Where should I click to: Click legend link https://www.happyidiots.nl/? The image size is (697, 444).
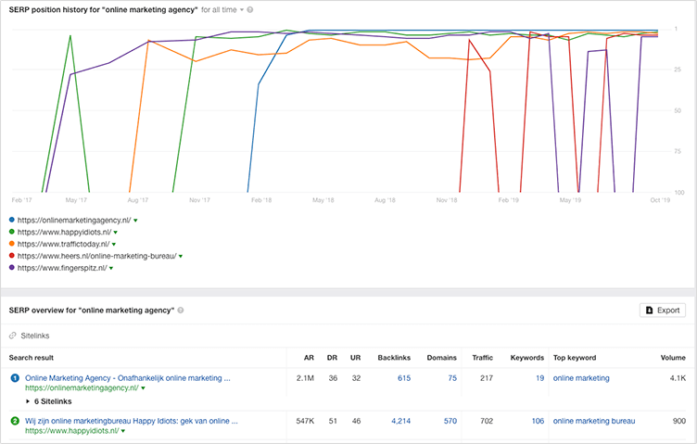(x=65, y=232)
